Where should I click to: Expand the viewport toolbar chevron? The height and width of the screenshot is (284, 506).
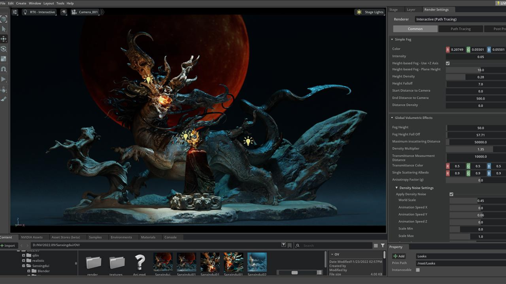(x=103, y=12)
